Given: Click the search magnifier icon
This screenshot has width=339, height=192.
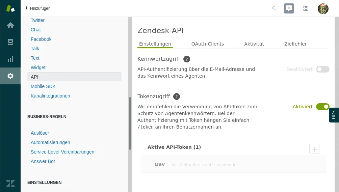Looking at the screenshot, I should coord(274,8).
